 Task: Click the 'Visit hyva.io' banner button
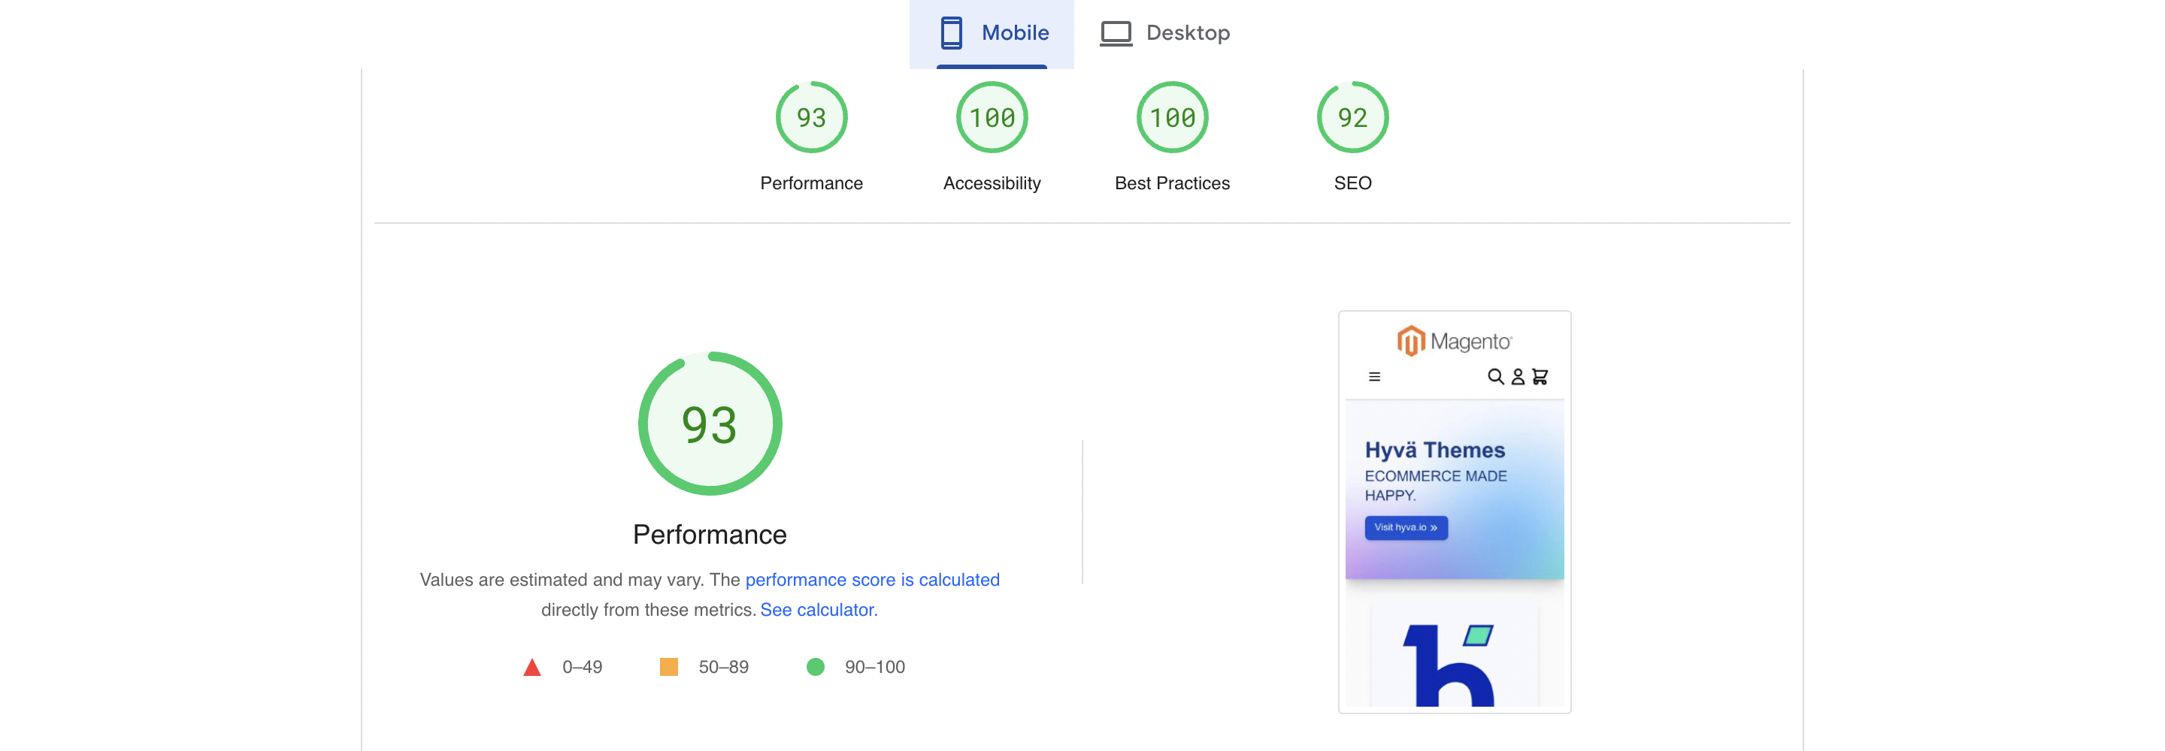click(1406, 527)
